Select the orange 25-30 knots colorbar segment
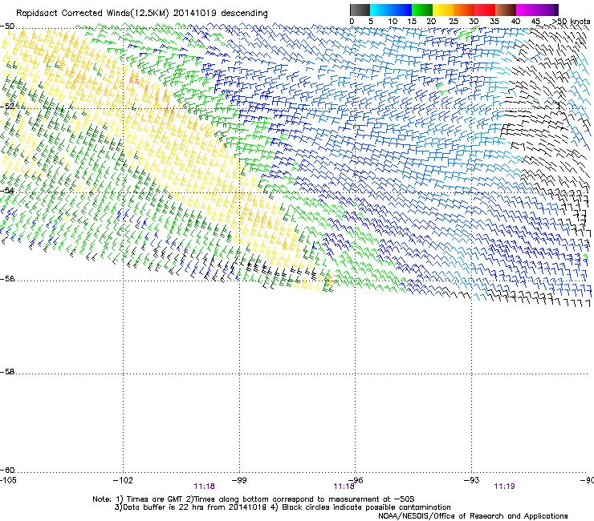The width and height of the screenshot is (594, 521). (x=464, y=10)
